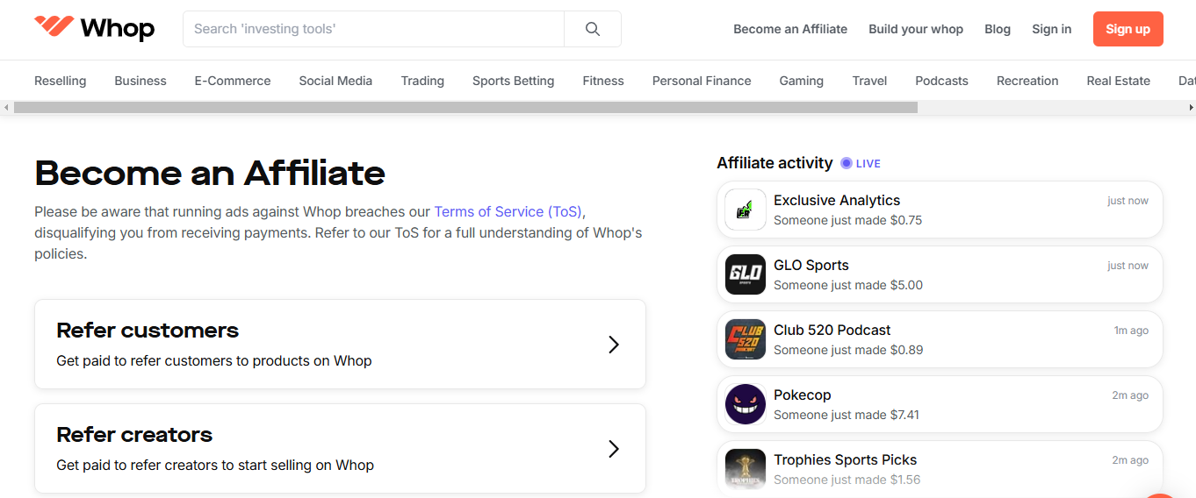The height and width of the screenshot is (498, 1196).
Task: Open the Podcasts category
Action: point(941,81)
